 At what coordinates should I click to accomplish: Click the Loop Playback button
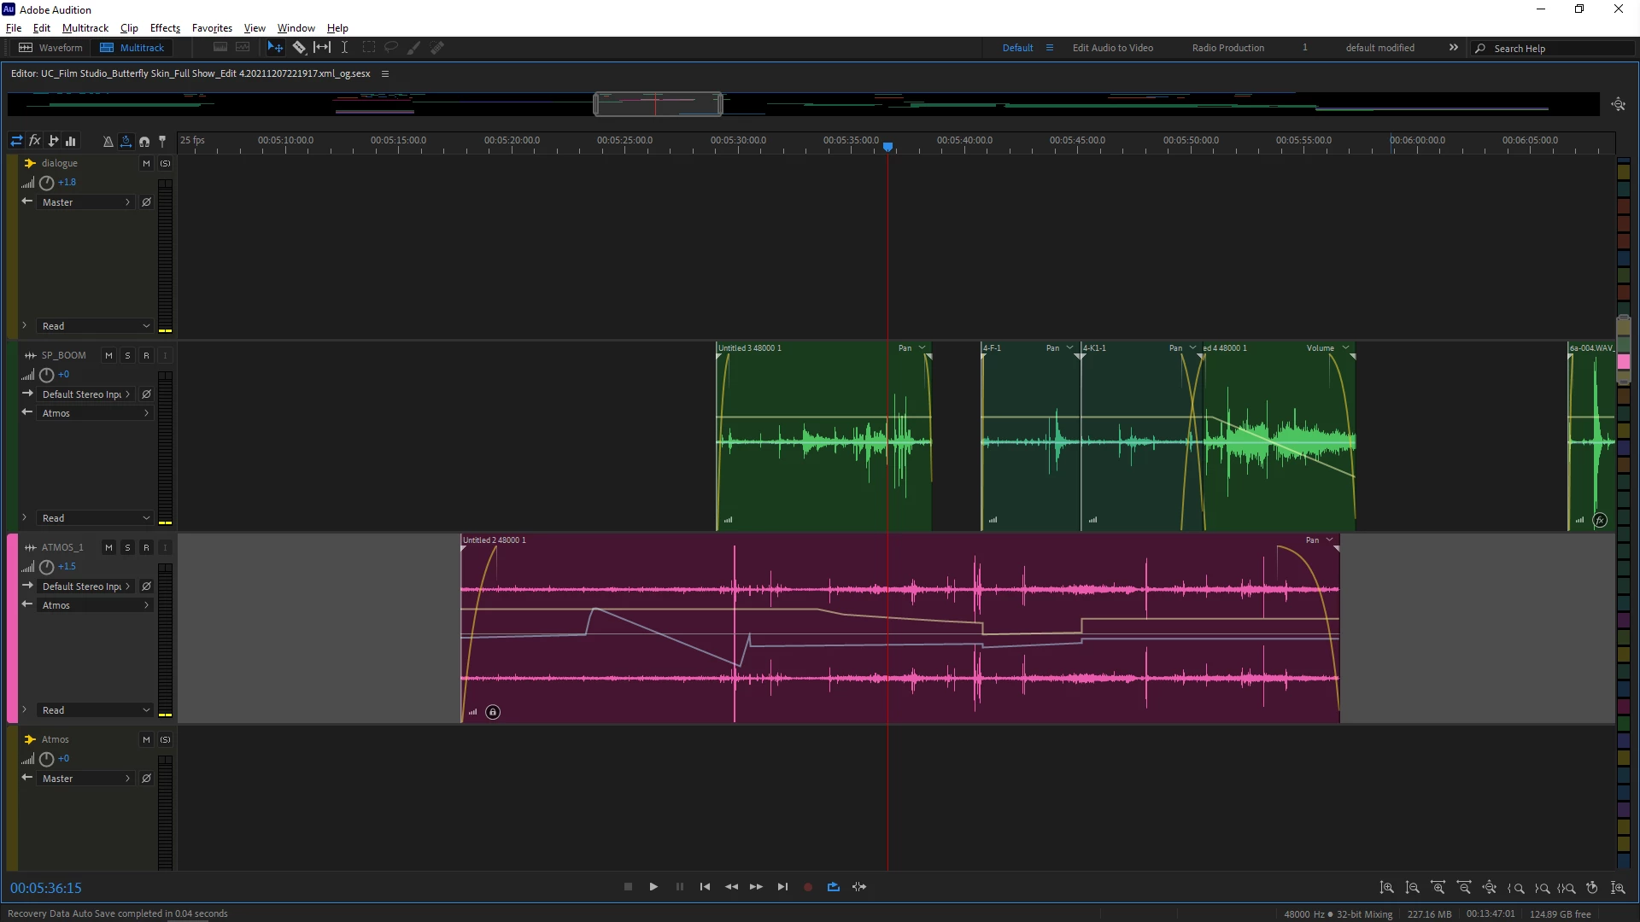833,887
